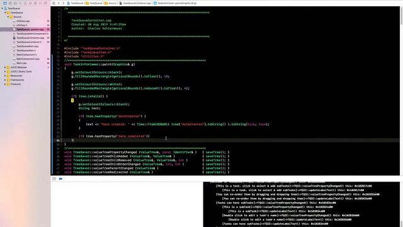Image resolution: width=403 pixels, height=227 pixels.
Task: Click 'g.setColour(Colours::white);' line
Action: 96,84
